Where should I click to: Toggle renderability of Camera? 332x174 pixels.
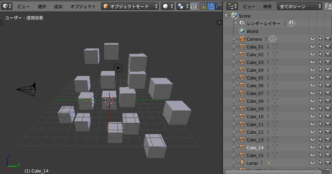pos(328,39)
